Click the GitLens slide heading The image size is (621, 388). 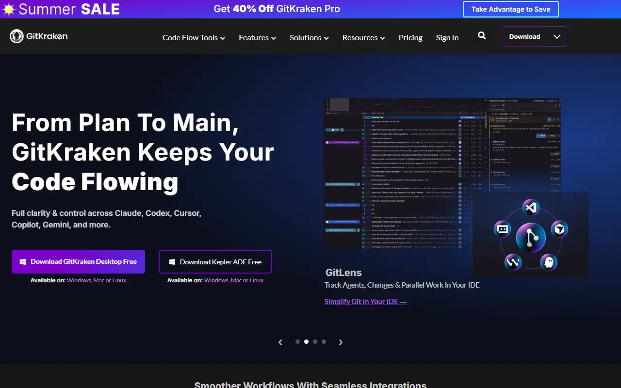(x=343, y=273)
